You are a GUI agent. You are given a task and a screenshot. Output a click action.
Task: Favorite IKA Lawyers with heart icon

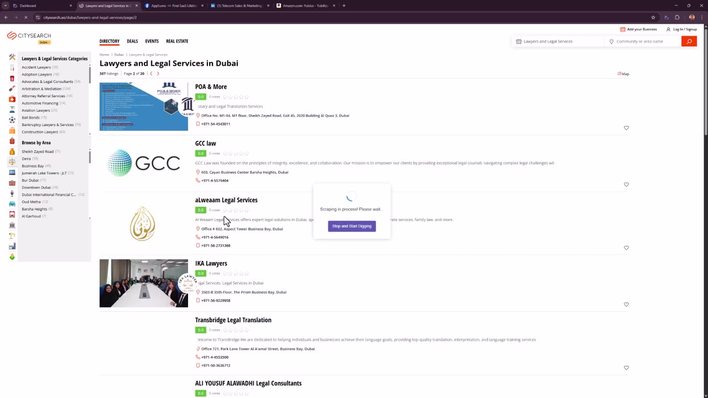click(626, 305)
